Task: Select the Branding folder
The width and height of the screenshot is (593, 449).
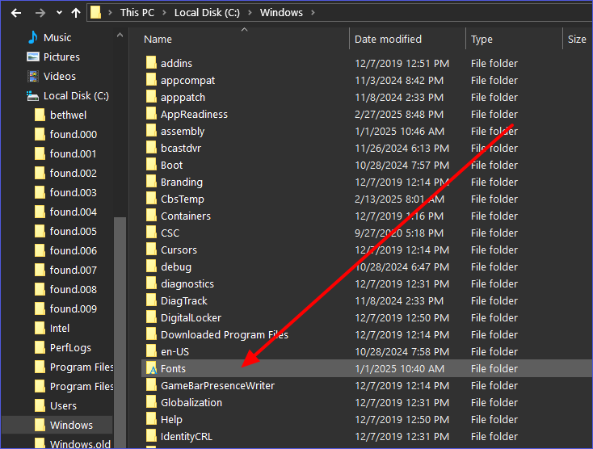Action: [x=182, y=183]
